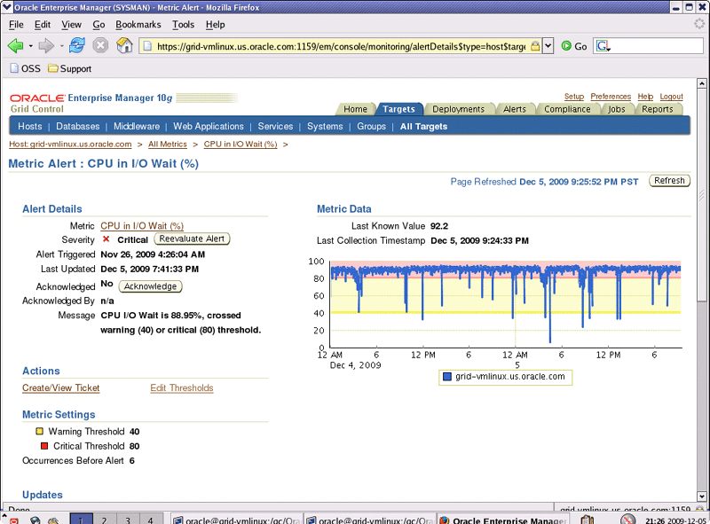Click the green Go button

click(x=574, y=46)
